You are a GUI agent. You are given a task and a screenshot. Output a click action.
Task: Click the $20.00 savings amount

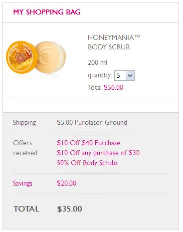pos(66,183)
